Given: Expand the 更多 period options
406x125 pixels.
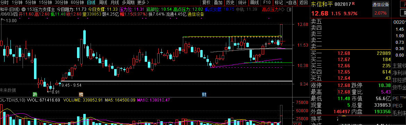Looking at the screenshot, I should [143, 2].
